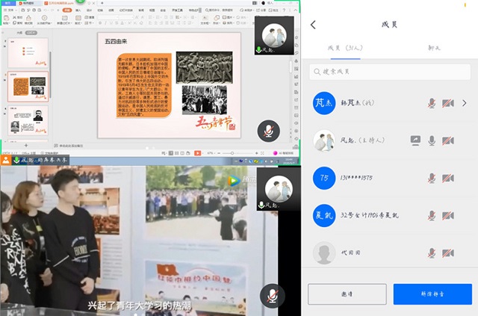Select first slide thumbnail in WPS panel
This screenshot has width=478, height=316.
coord(28,52)
